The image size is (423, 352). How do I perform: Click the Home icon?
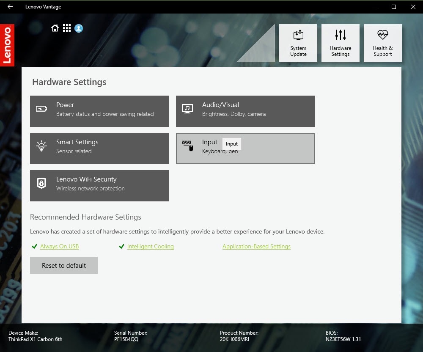tap(55, 28)
